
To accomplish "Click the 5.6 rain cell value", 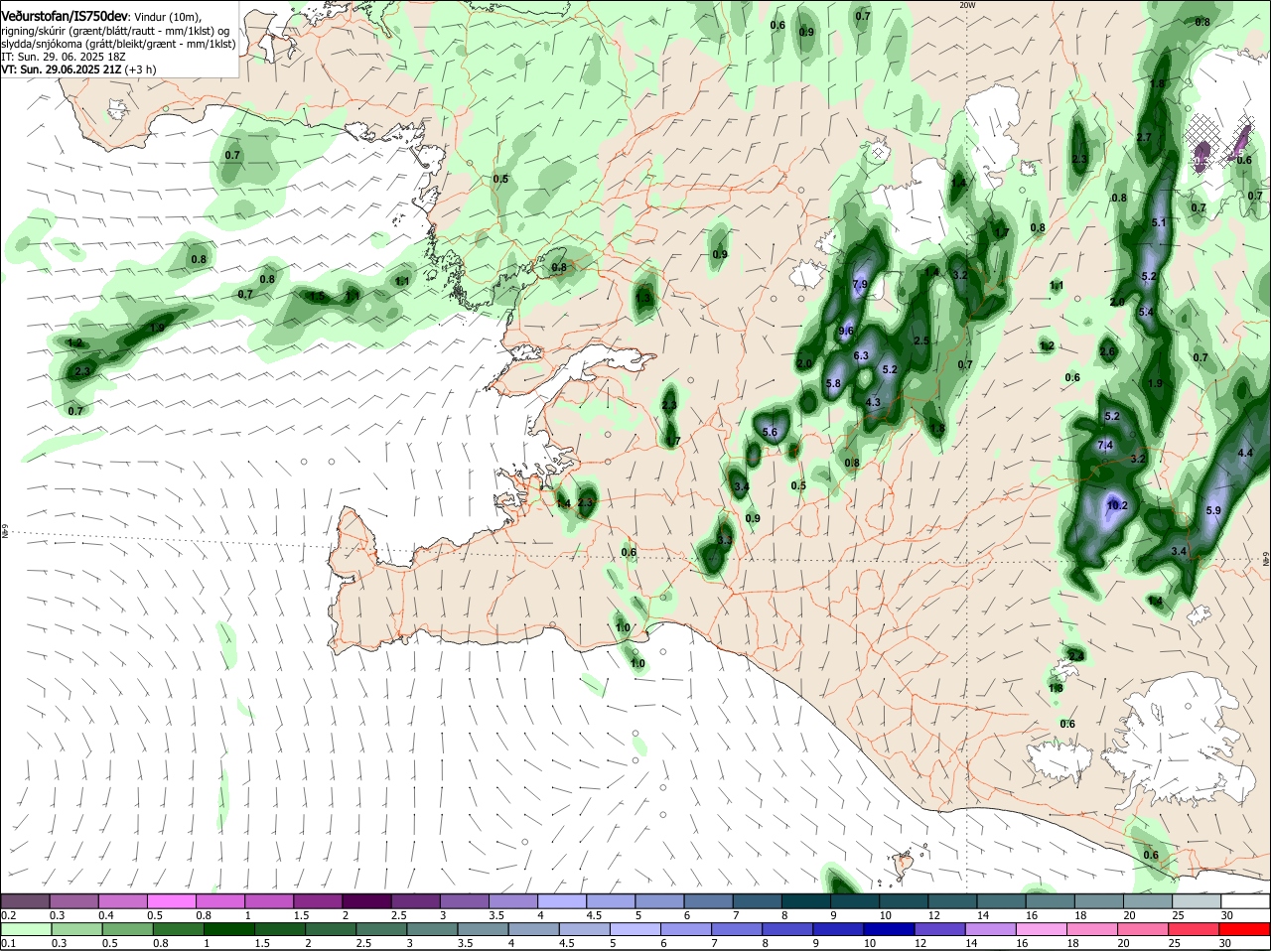I will click(x=770, y=432).
